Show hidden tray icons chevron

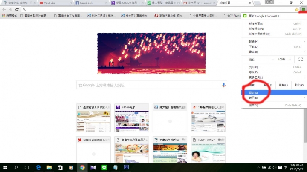pyautogui.click(x=258, y=167)
